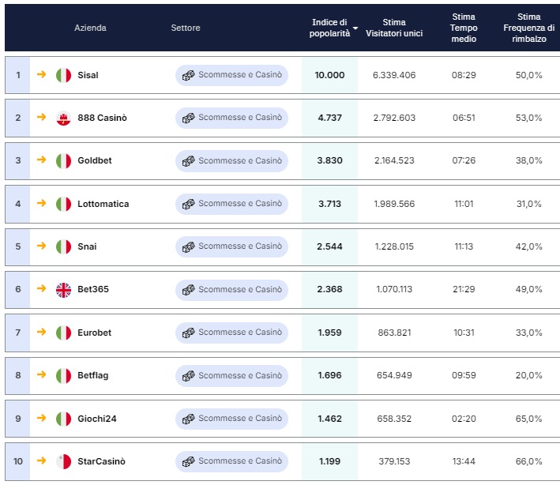Open the Lottomatica company name
Viewport: 560px width, 485px height.
pyautogui.click(x=103, y=204)
